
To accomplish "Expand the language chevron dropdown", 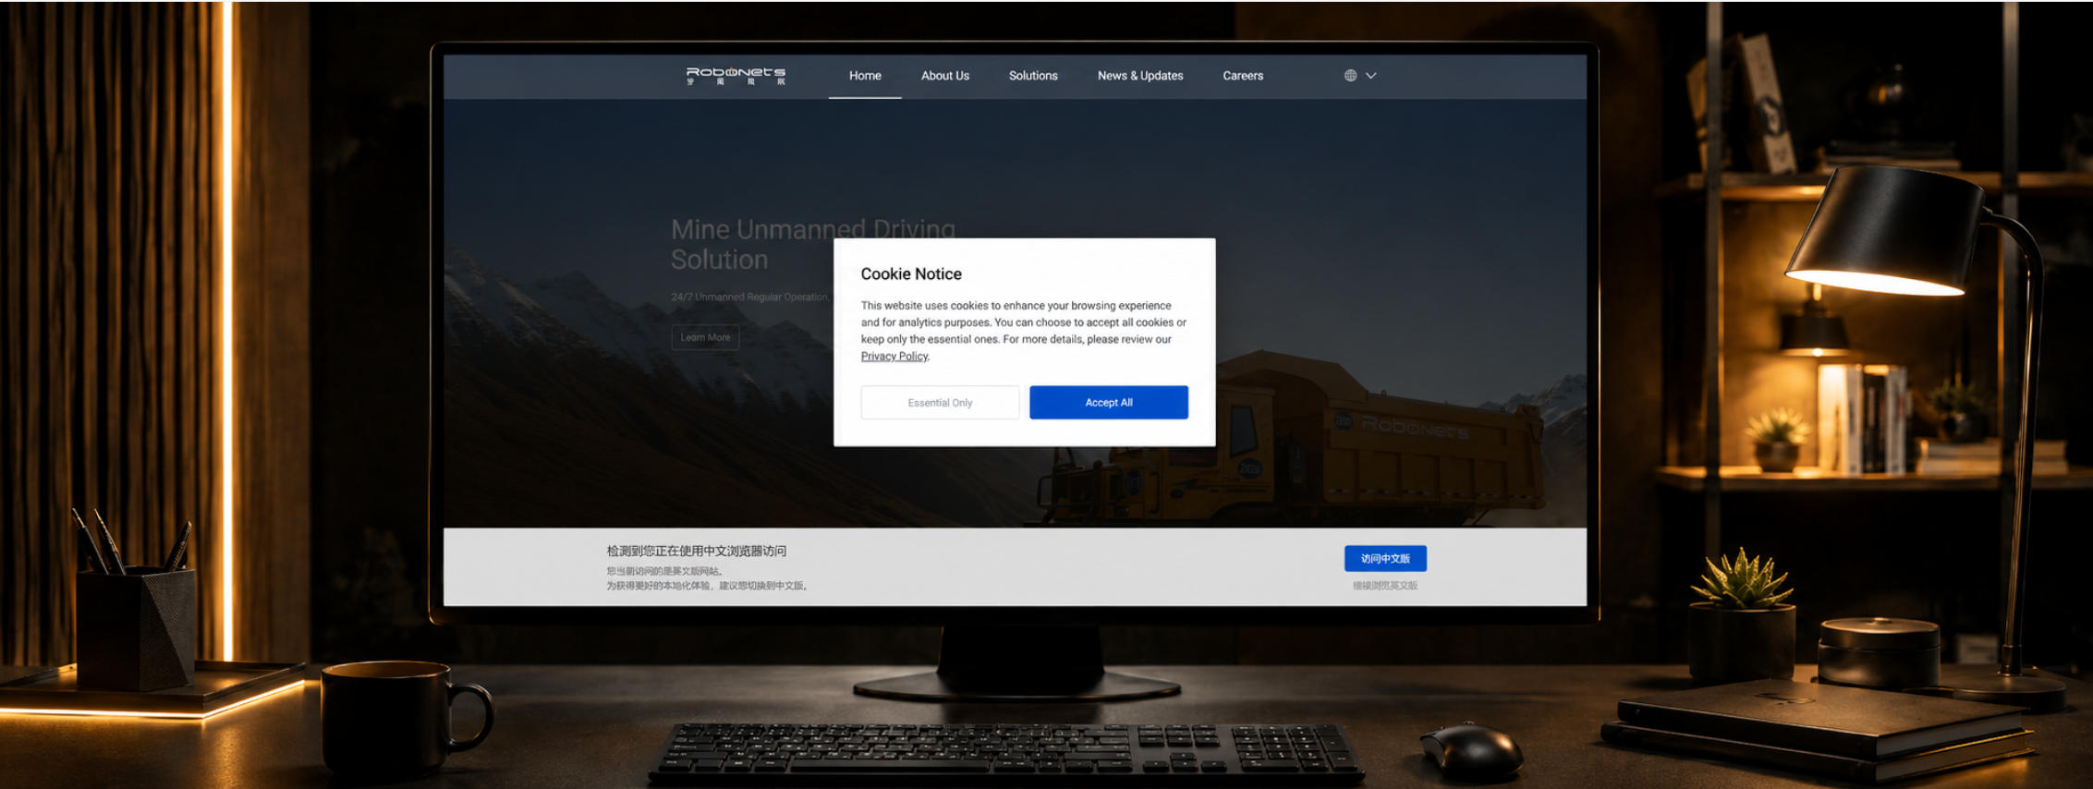I will [1371, 76].
